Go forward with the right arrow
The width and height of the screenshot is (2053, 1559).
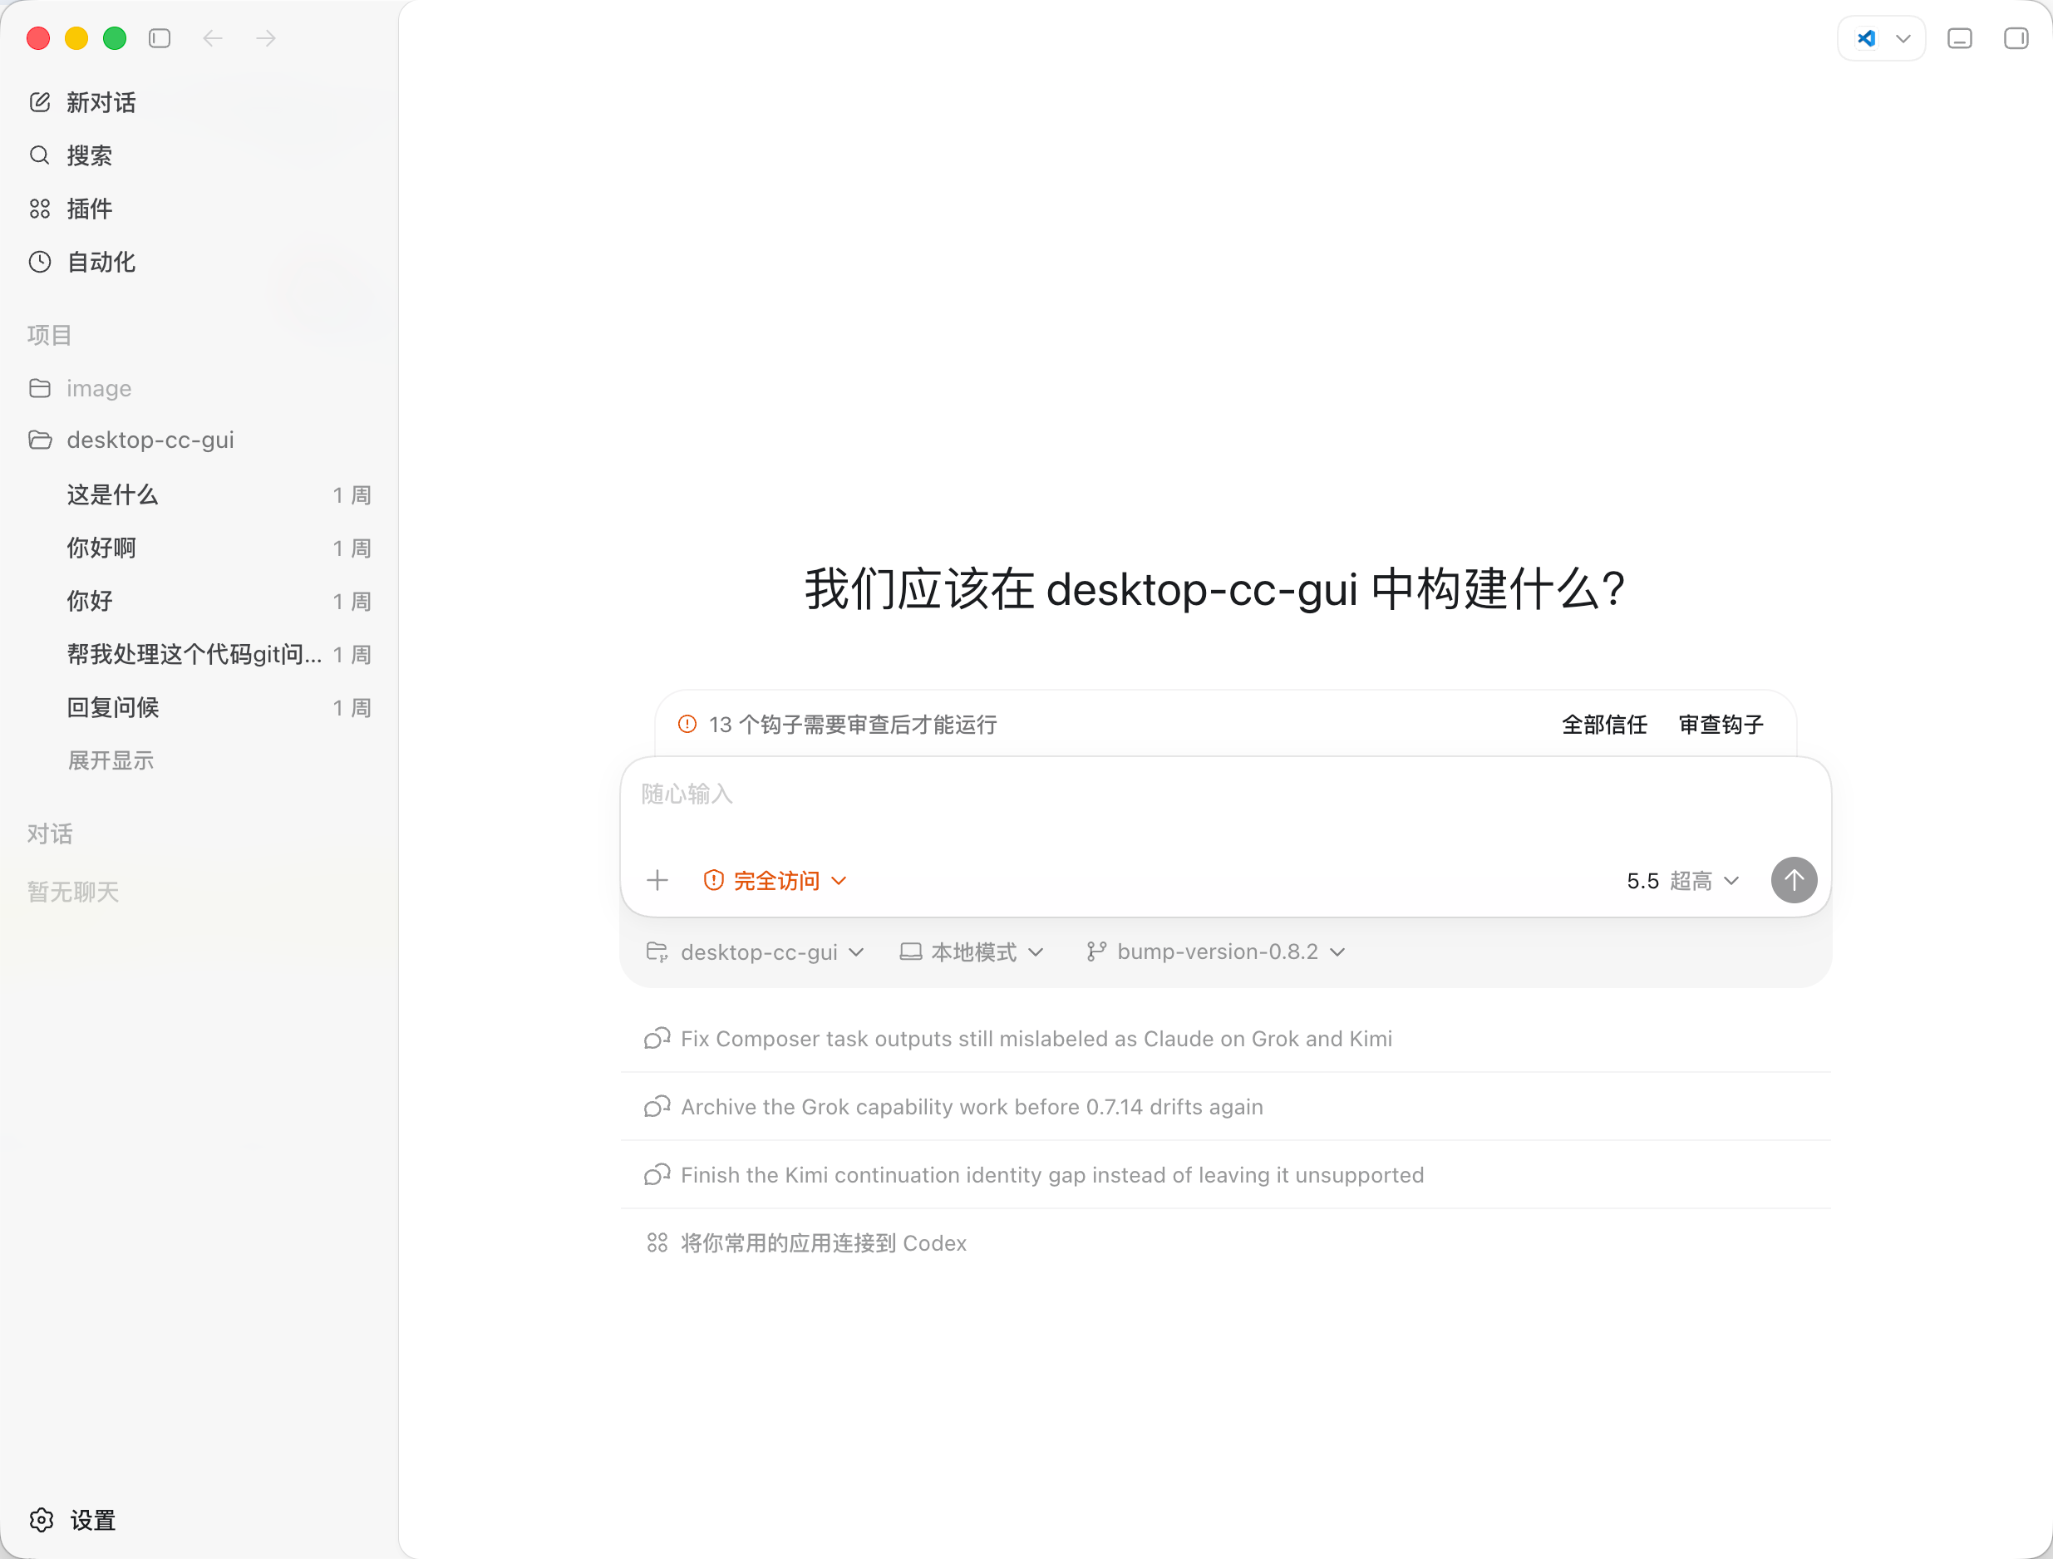[x=266, y=38]
